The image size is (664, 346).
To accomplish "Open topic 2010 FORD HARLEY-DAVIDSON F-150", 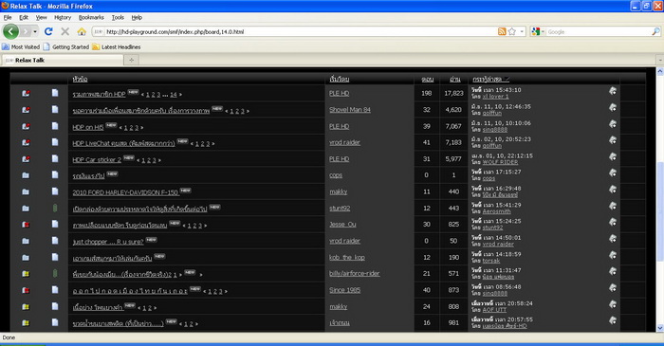I will coord(125,192).
